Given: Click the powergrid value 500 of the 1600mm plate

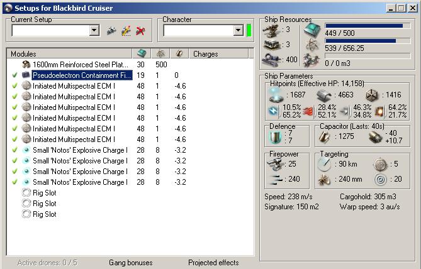Looking at the screenshot, I should [x=161, y=64].
